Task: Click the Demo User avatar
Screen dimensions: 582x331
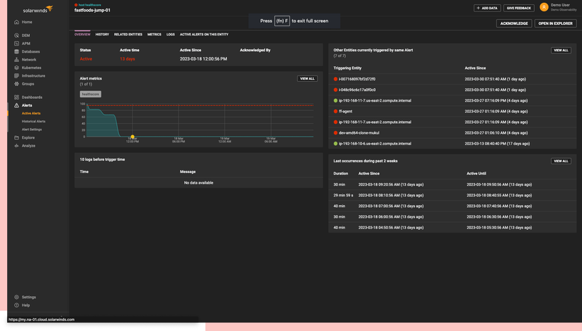Action: click(x=543, y=7)
